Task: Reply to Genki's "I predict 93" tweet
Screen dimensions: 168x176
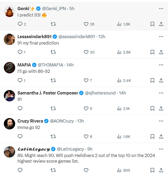Action: point(20,24)
